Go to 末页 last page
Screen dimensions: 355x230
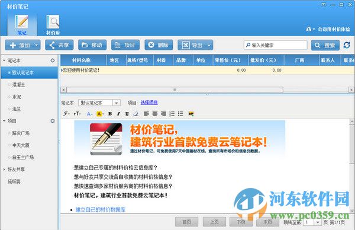coord(267,222)
